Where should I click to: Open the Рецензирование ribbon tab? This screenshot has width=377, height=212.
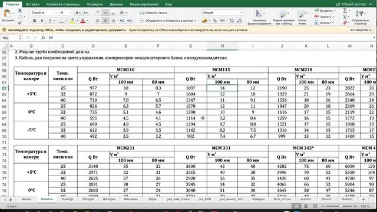pos(144,4)
